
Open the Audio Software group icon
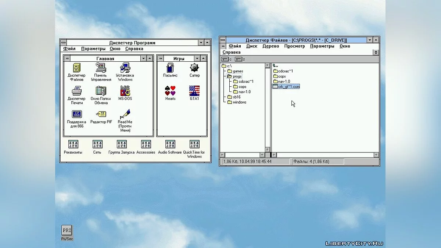tap(170, 144)
